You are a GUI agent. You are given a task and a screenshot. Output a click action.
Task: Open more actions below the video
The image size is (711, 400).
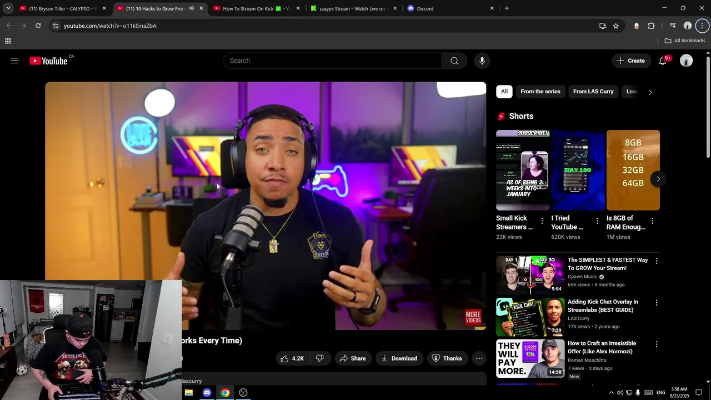[x=479, y=358]
